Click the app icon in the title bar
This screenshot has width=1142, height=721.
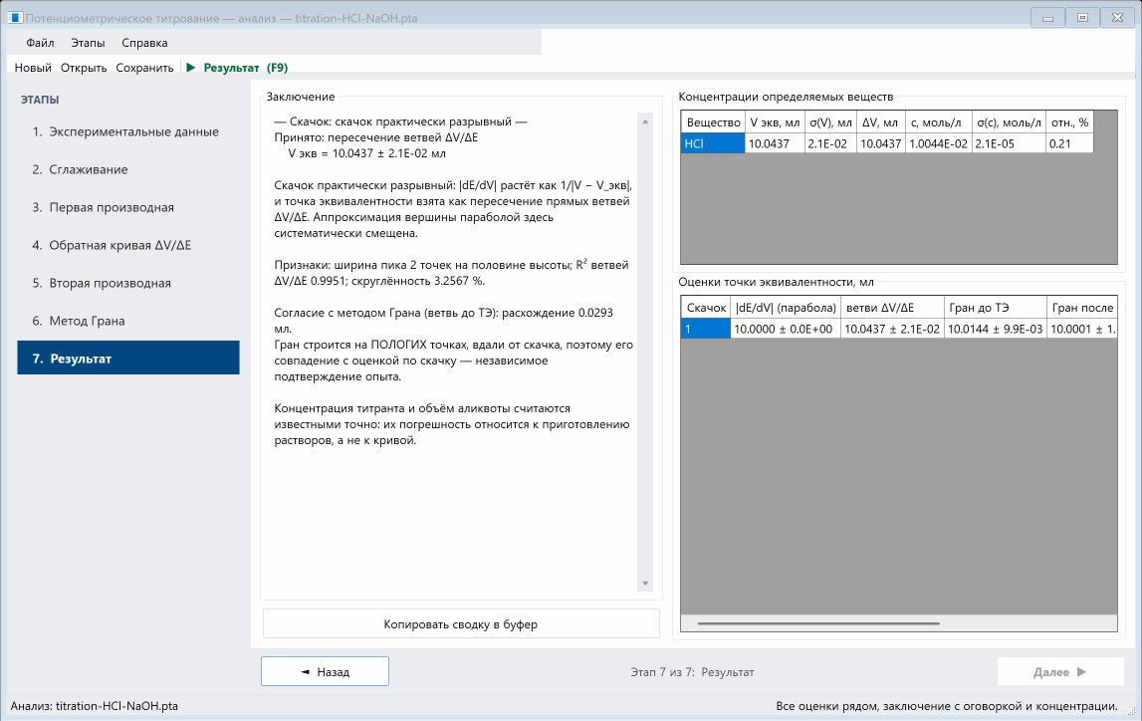point(15,18)
